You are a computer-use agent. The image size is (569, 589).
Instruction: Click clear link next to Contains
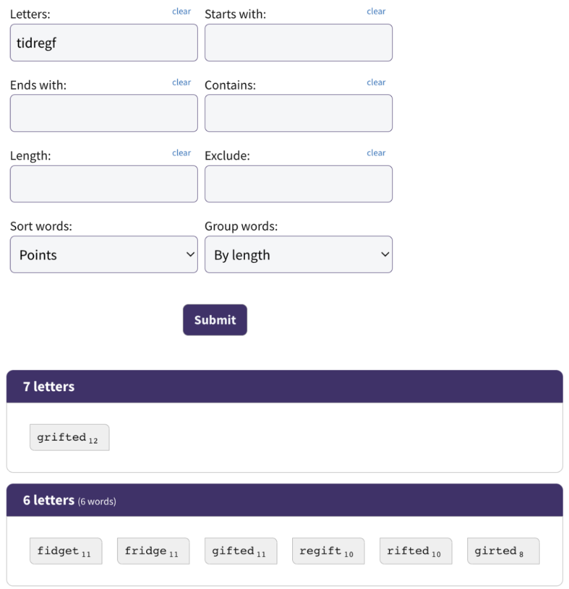pos(376,82)
